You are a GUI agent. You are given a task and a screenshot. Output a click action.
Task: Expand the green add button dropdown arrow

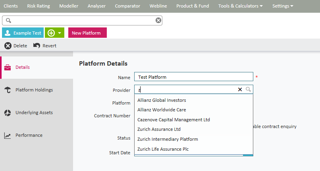(x=59, y=33)
